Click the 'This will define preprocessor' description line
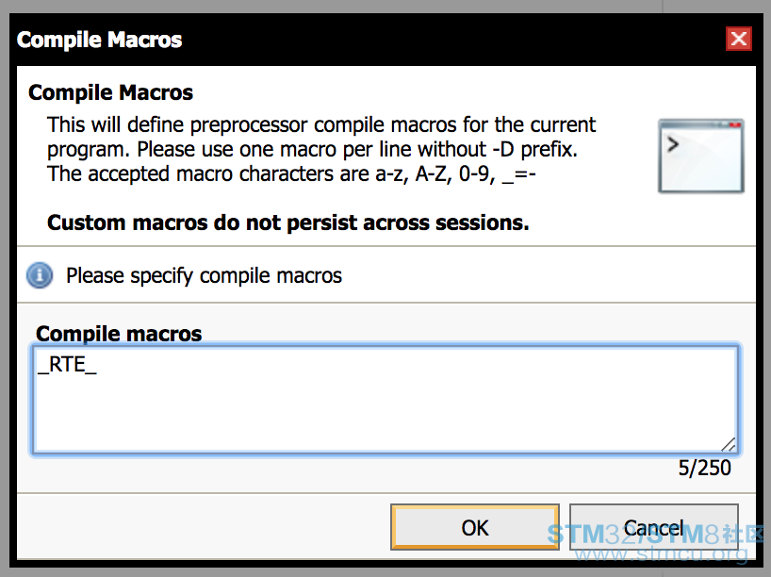Screen dimensions: 771x577 point(321,125)
